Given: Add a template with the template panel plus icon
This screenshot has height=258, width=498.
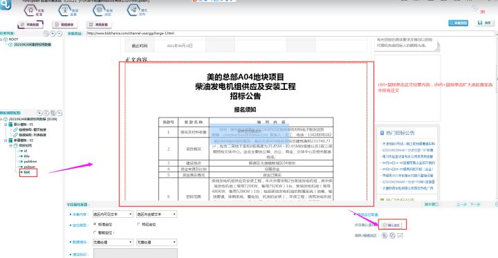Looking at the screenshot, I should pos(39,113).
